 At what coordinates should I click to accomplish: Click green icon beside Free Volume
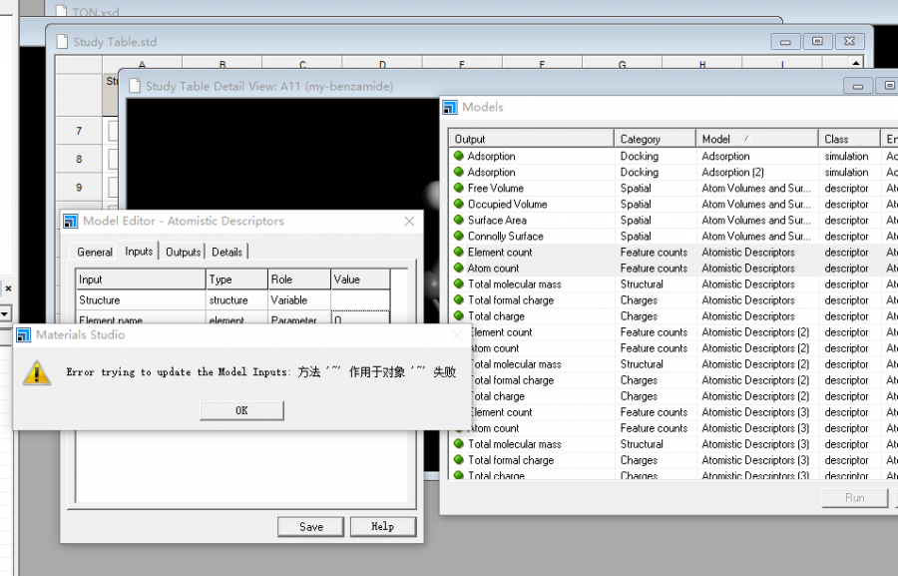(x=459, y=188)
